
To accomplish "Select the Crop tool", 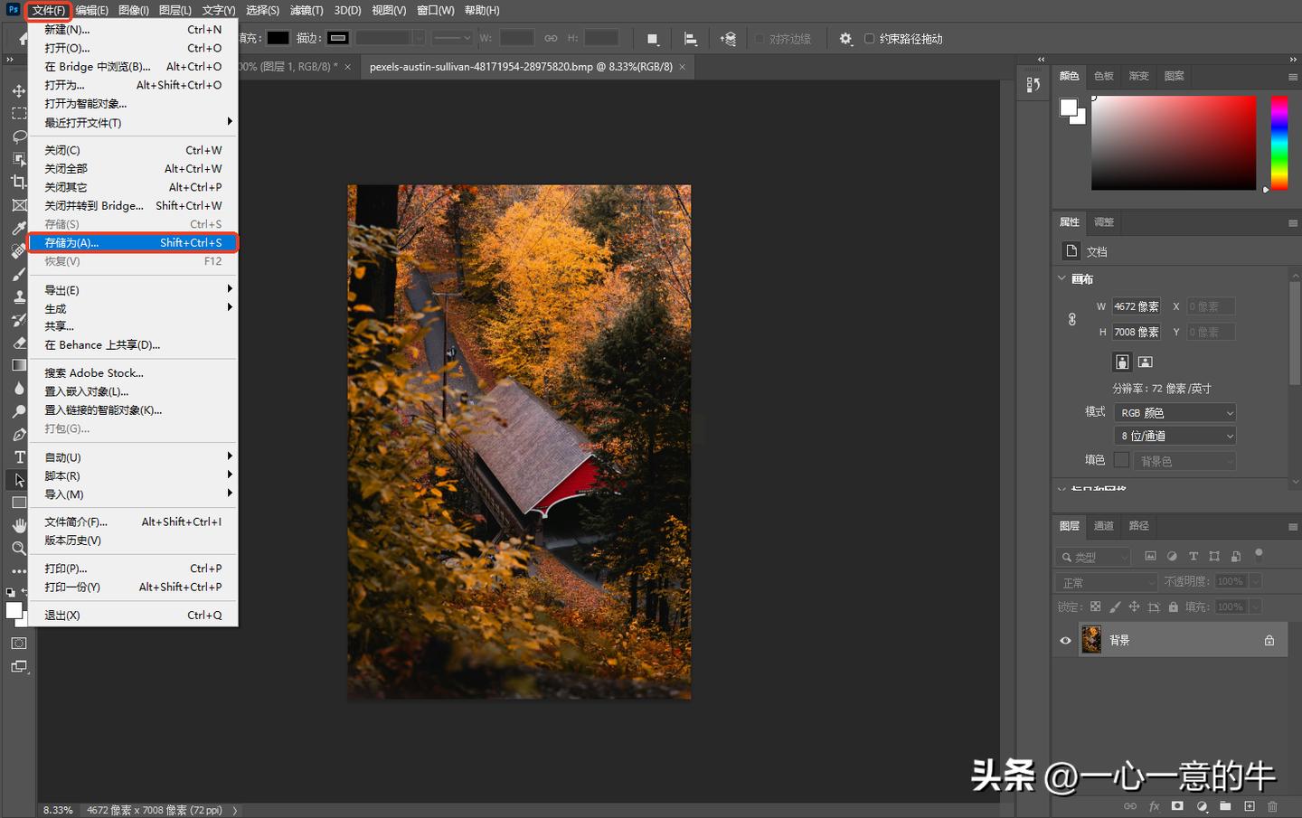I will [x=20, y=182].
